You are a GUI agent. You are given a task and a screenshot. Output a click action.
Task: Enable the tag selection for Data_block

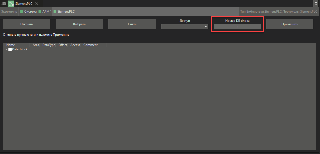tap(10, 49)
